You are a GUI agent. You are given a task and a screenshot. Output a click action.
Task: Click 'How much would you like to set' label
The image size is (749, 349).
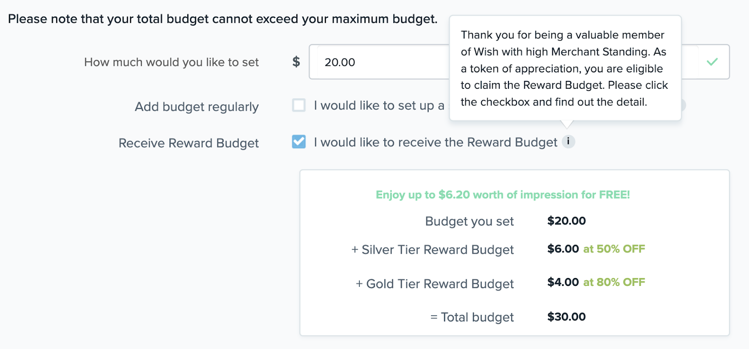coord(171,62)
